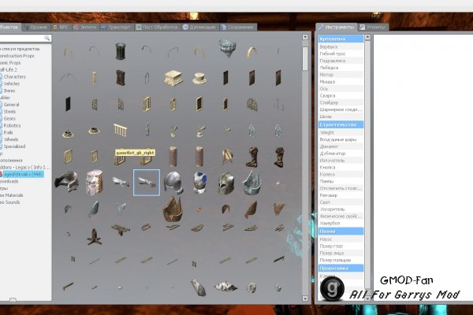Spawn the gray stone hanging ornament prop
The height and width of the screenshot is (315, 473).
coord(227,47)
